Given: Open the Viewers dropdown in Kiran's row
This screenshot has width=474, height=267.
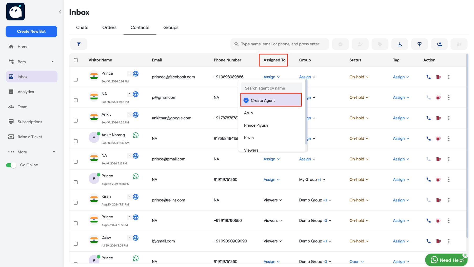Looking at the screenshot, I should tap(272, 200).
